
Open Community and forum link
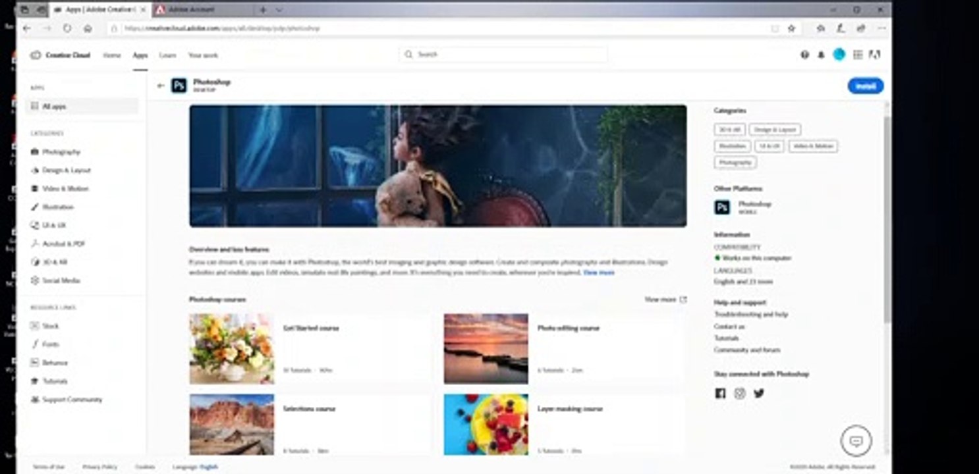[x=747, y=350]
